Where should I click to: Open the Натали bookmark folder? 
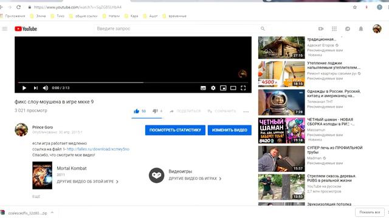[111, 16]
